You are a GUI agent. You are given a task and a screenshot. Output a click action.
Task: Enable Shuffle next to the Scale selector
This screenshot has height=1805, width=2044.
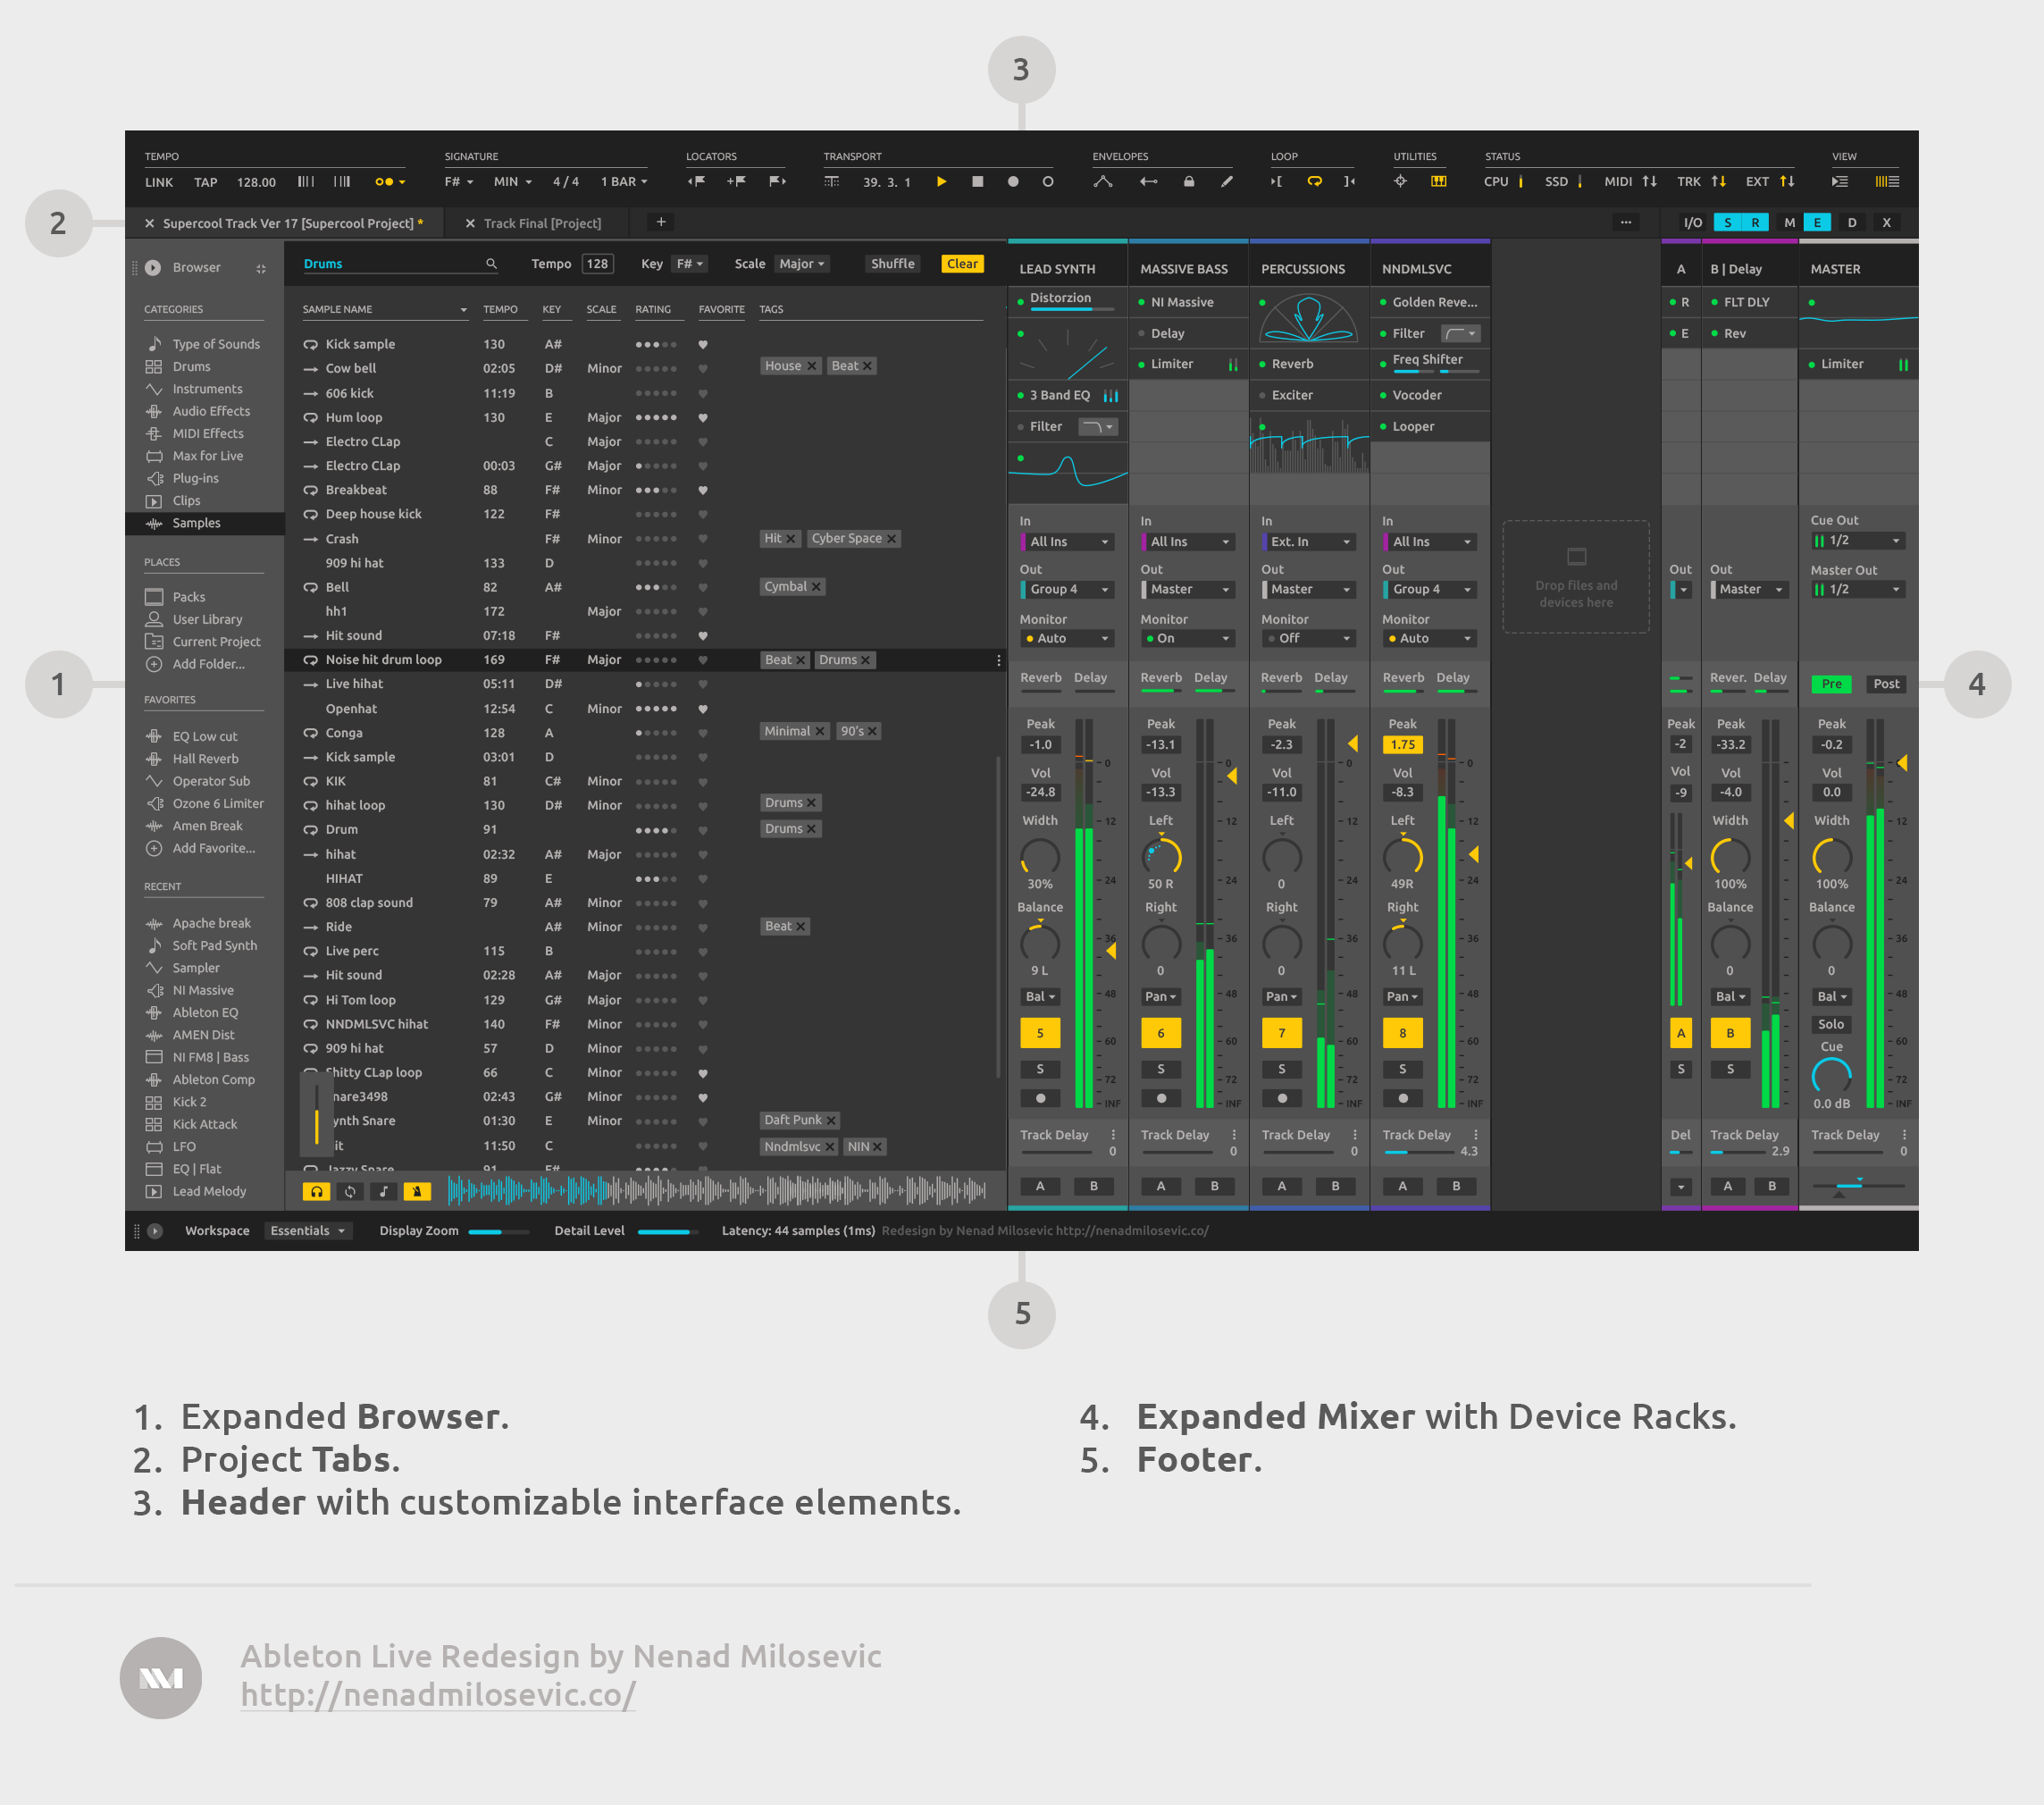pos(892,264)
